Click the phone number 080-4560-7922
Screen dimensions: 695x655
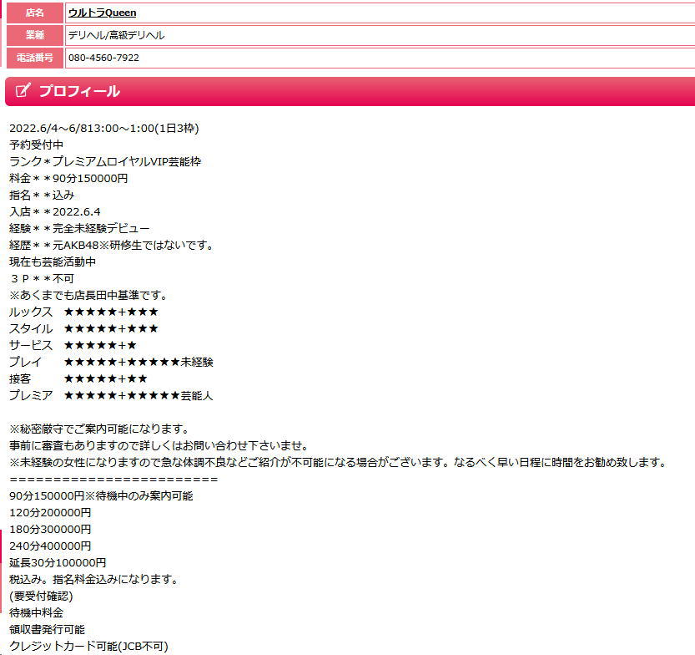click(x=103, y=58)
